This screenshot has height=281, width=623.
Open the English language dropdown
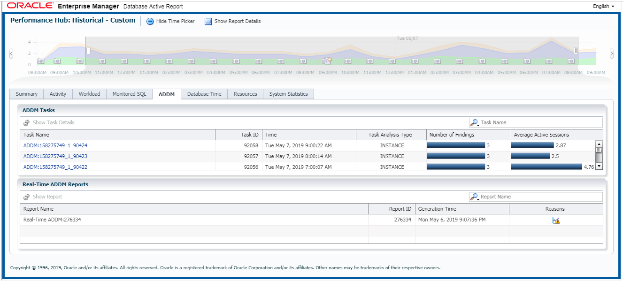pos(603,6)
